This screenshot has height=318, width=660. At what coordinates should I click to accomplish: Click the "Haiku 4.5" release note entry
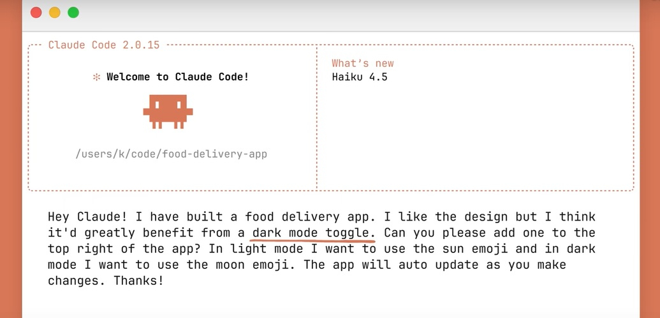point(359,77)
